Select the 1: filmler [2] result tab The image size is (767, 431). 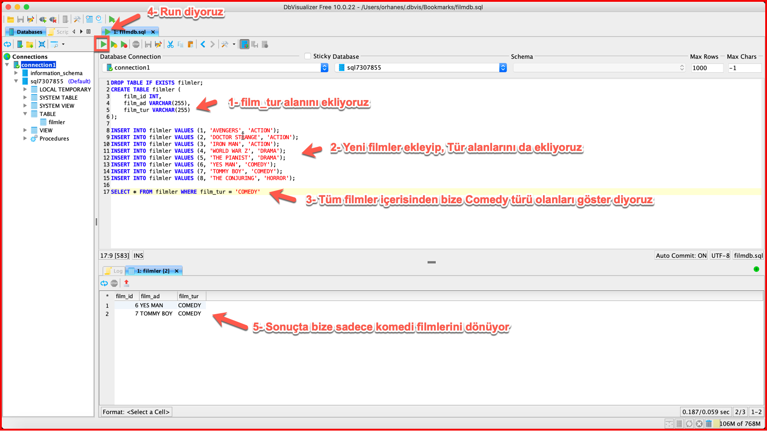[153, 271]
